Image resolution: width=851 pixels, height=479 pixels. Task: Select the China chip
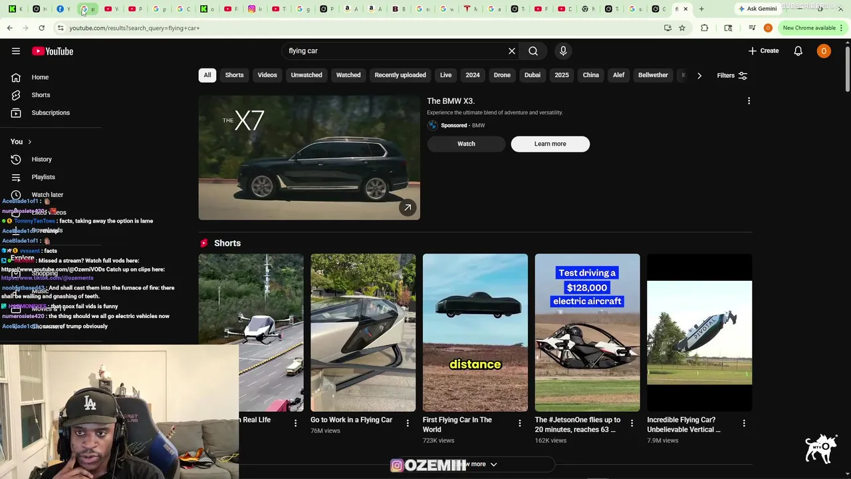click(x=591, y=75)
